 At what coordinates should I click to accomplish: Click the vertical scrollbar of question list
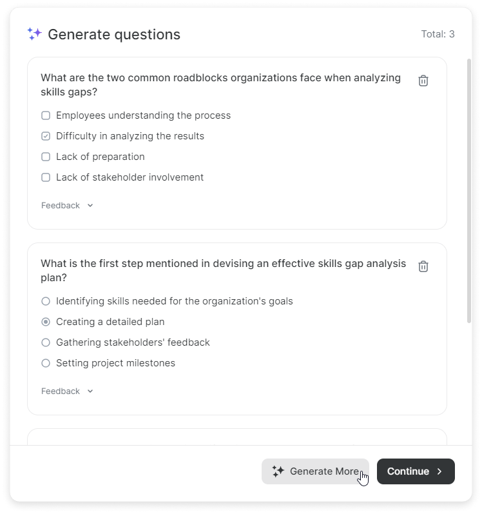point(468,193)
